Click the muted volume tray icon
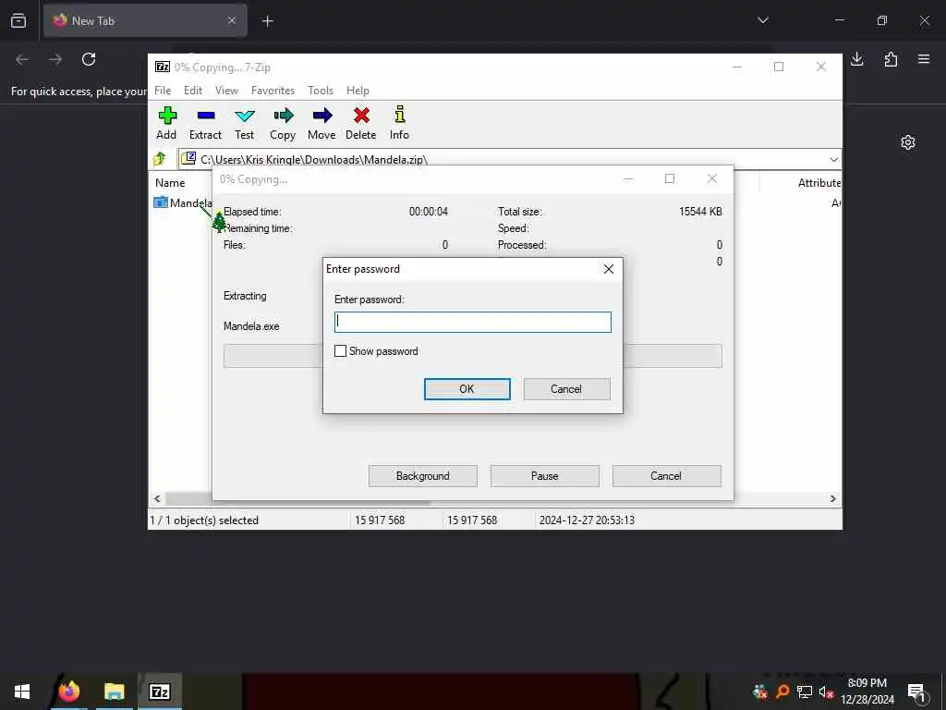 coord(826,692)
